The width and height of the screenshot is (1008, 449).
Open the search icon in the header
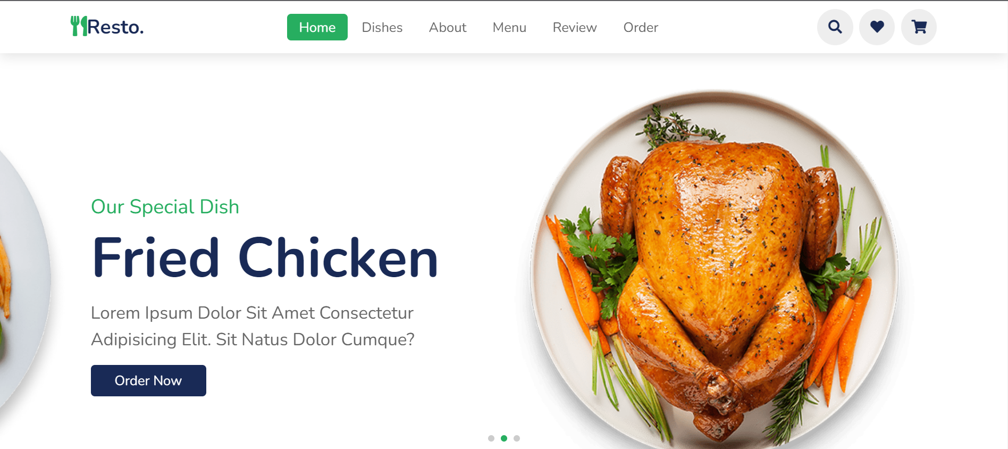tap(835, 27)
